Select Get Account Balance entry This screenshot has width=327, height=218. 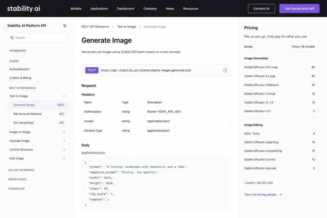pyautogui.click(x=37, y=114)
